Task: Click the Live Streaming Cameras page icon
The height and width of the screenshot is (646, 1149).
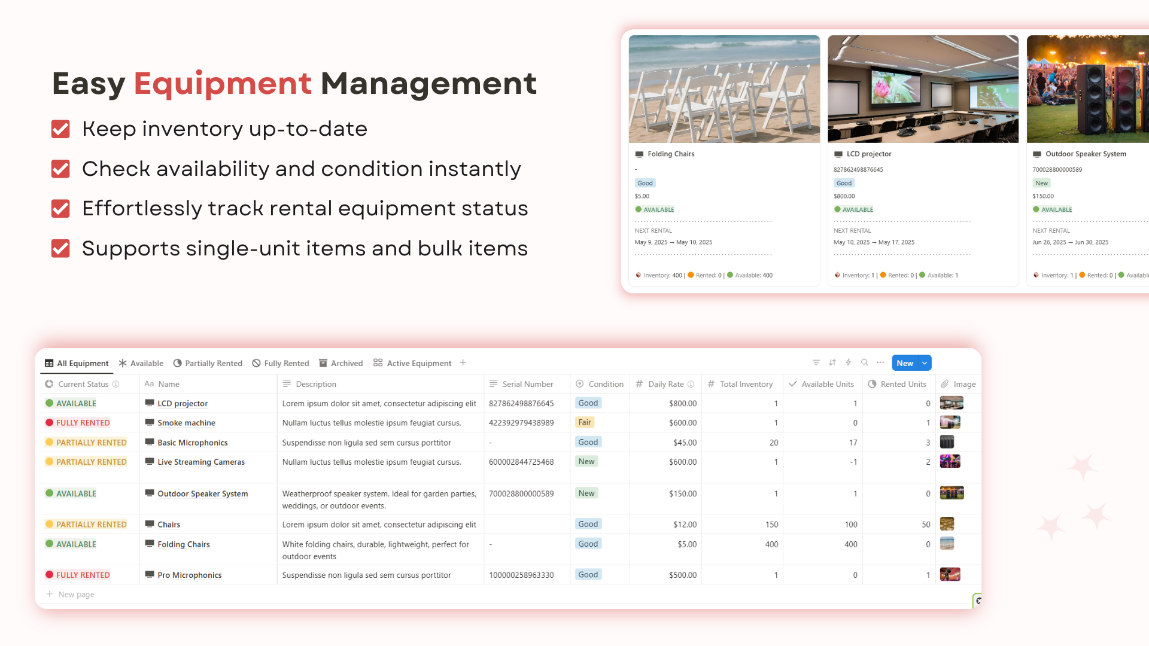Action: coord(150,461)
